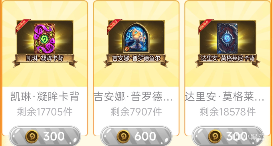Click the gold swirl coin in third card
The width and height of the screenshot is (273, 146).
(215, 137)
